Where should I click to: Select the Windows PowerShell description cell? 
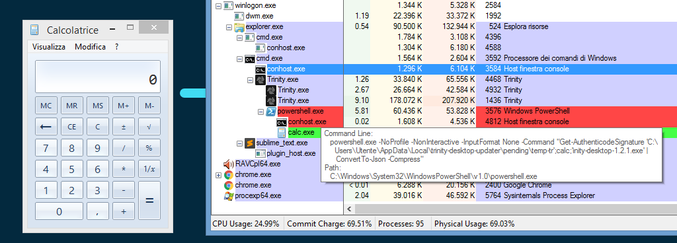point(537,111)
